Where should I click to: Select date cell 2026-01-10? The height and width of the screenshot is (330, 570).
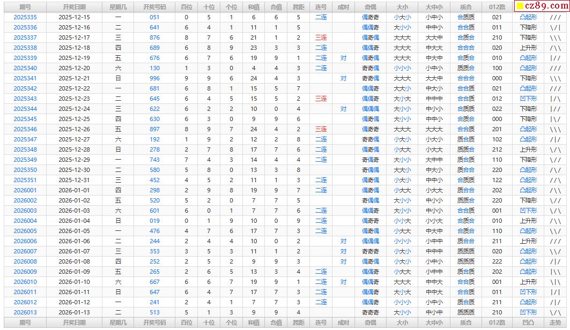[x=74, y=281]
